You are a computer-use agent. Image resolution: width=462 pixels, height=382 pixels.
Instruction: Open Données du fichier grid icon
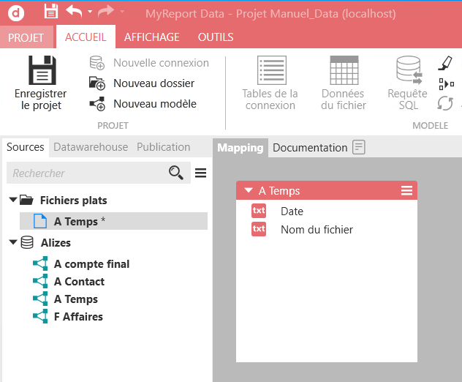(x=343, y=71)
